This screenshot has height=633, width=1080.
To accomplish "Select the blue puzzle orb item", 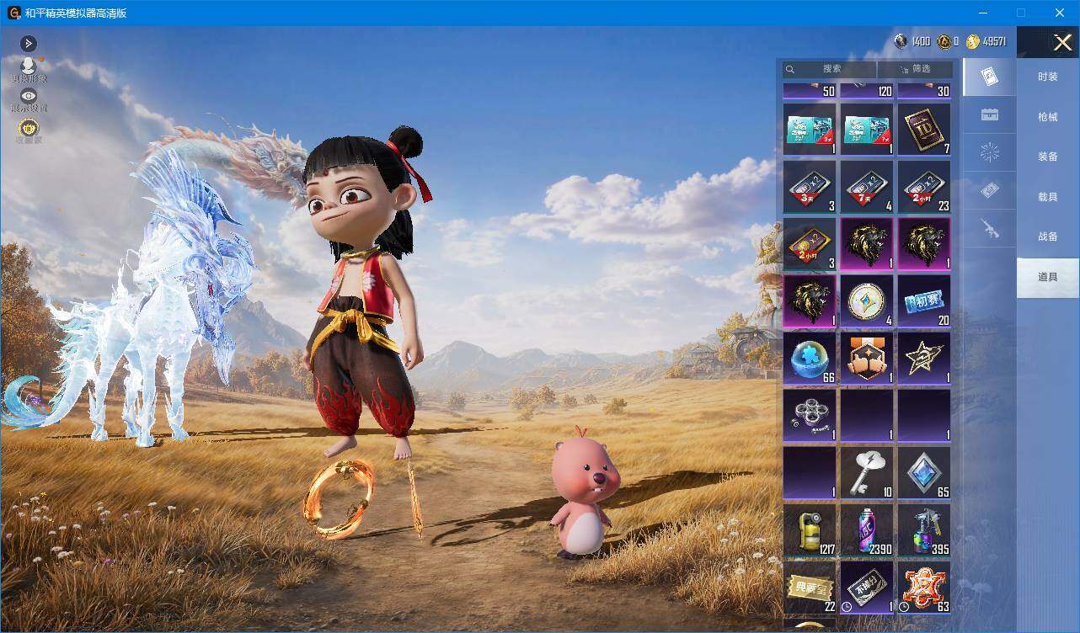I will tap(810, 359).
